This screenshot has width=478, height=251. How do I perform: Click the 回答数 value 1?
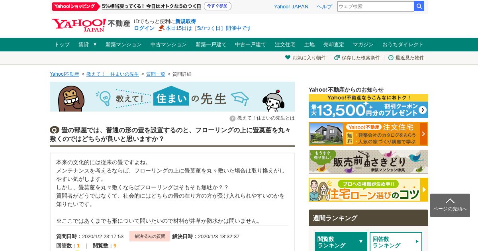78,246
